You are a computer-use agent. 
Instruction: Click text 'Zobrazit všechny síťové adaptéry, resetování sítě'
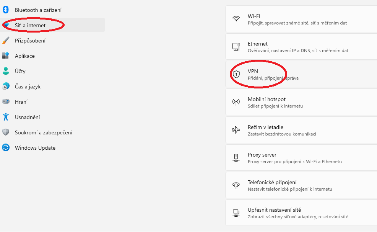(x=298, y=217)
